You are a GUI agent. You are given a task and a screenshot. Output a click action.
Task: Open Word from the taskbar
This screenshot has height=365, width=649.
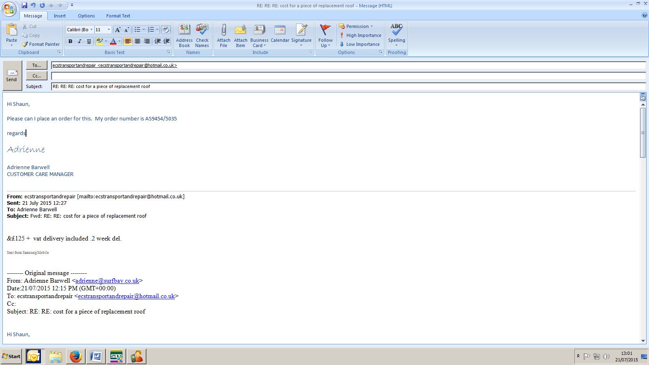[x=96, y=356]
